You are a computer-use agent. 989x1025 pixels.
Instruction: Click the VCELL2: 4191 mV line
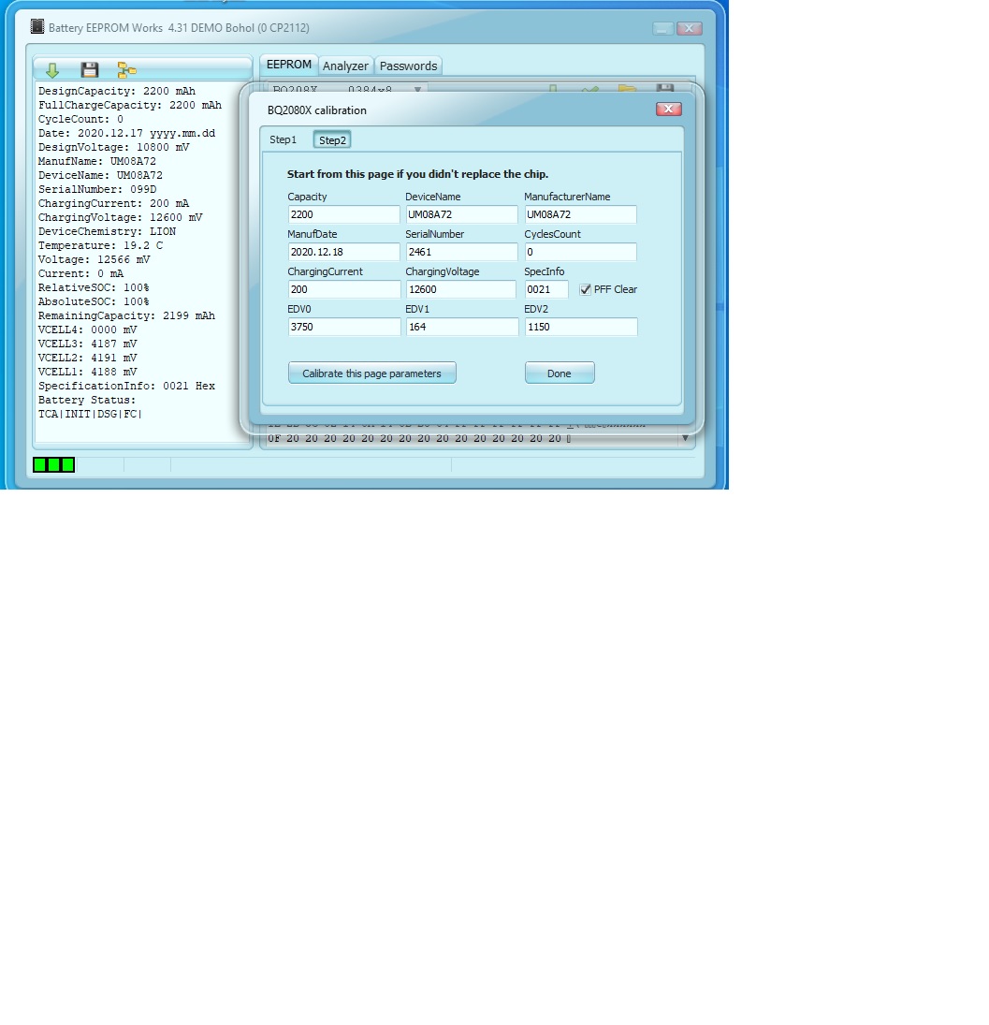(88, 359)
